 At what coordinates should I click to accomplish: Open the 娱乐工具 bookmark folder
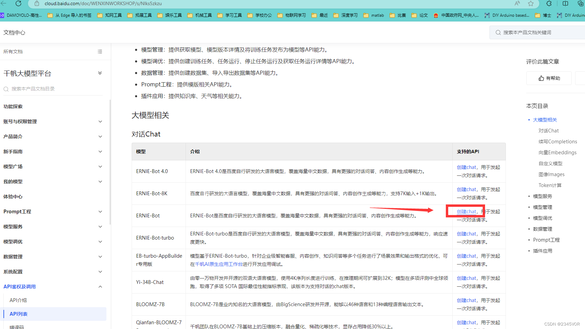(169, 15)
